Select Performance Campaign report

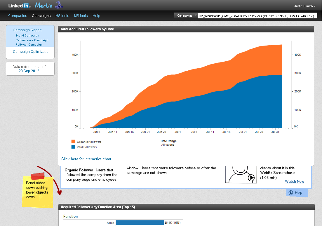click(x=32, y=40)
